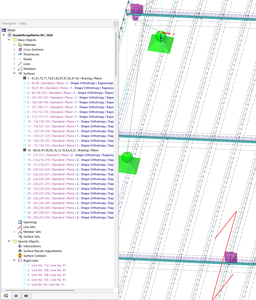Click the Special Objects folder icon
The height and width of the screenshot is (300, 256).
click(x=15, y=241)
